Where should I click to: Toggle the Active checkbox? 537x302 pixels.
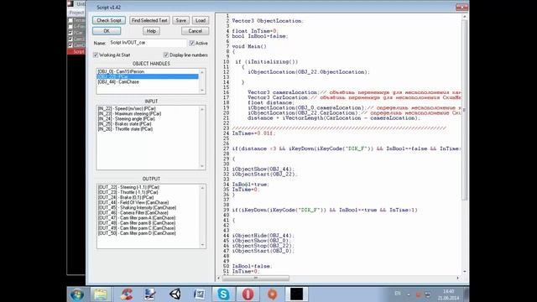[192, 43]
